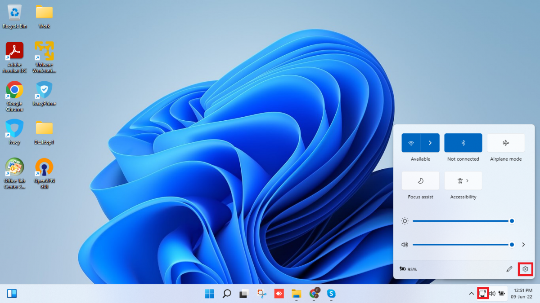Click the speaker icon beside volume slider
This screenshot has height=303, width=540.
click(405, 245)
